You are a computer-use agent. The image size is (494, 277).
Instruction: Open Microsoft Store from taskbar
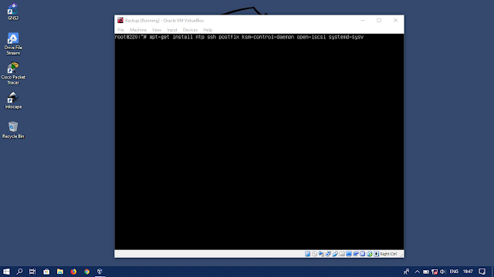coord(46,272)
